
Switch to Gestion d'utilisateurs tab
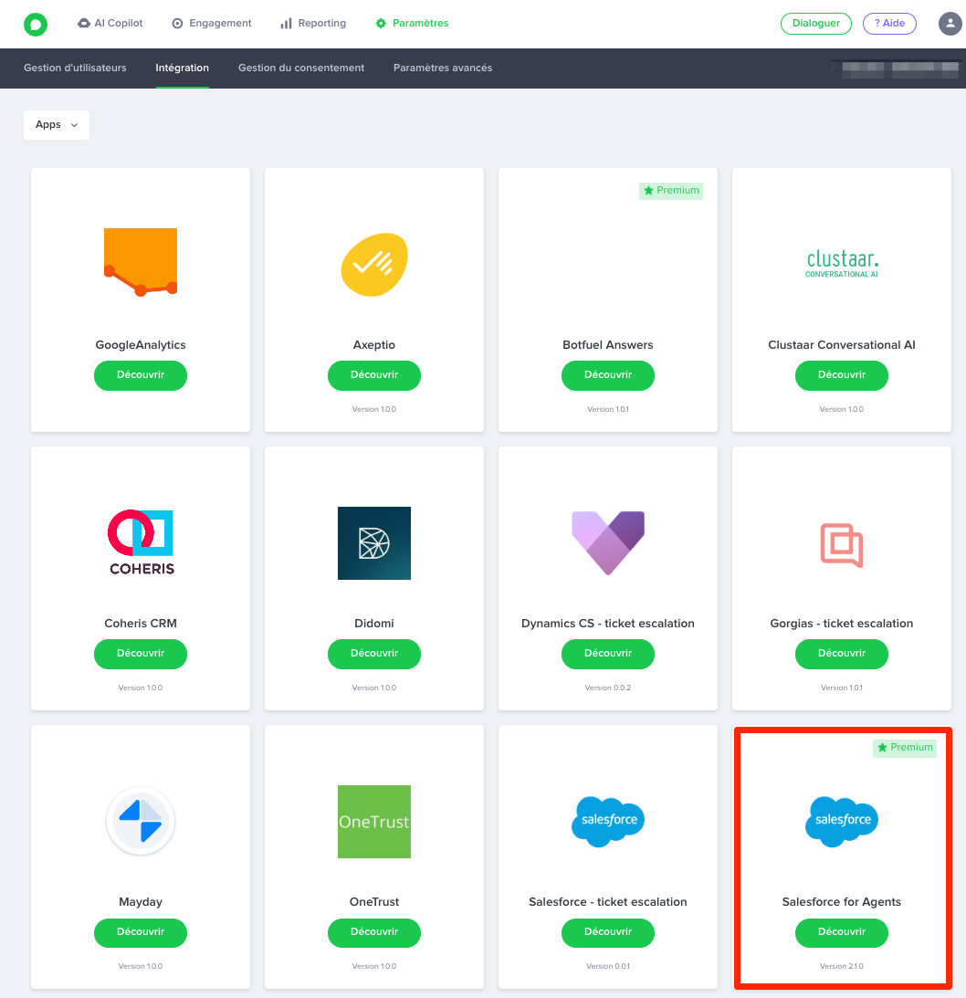[75, 68]
